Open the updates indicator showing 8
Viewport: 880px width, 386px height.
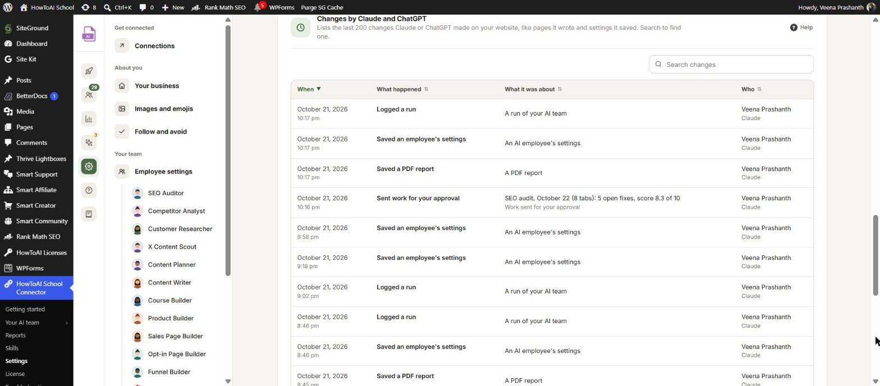point(88,7)
